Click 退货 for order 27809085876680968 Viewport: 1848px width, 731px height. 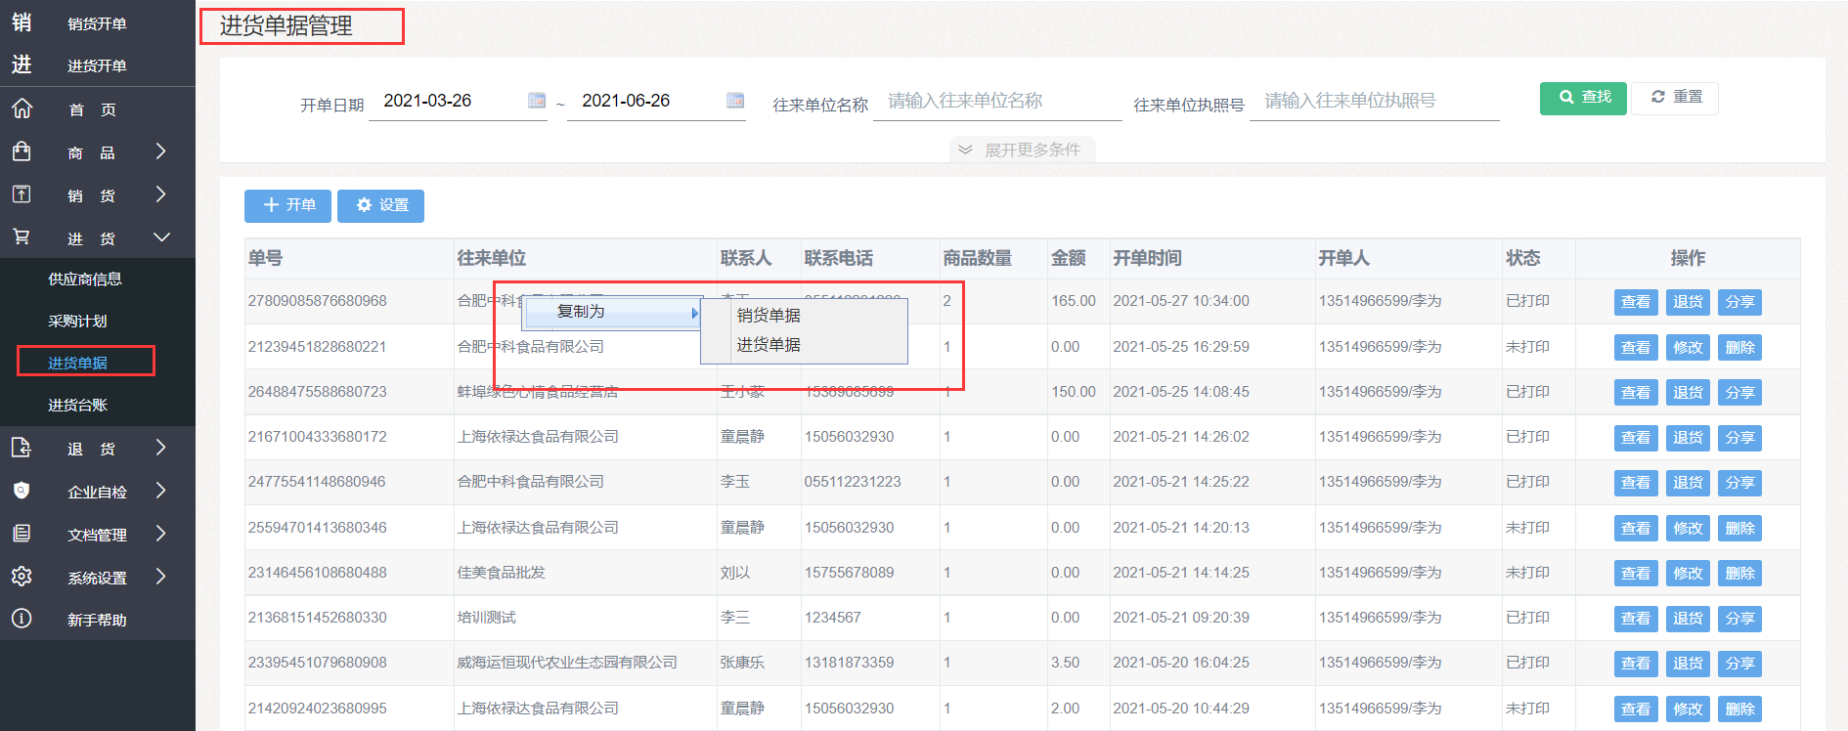pyautogui.click(x=1688, y=302)
